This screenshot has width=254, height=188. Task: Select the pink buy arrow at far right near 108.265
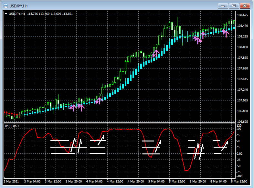coord(226,34)
